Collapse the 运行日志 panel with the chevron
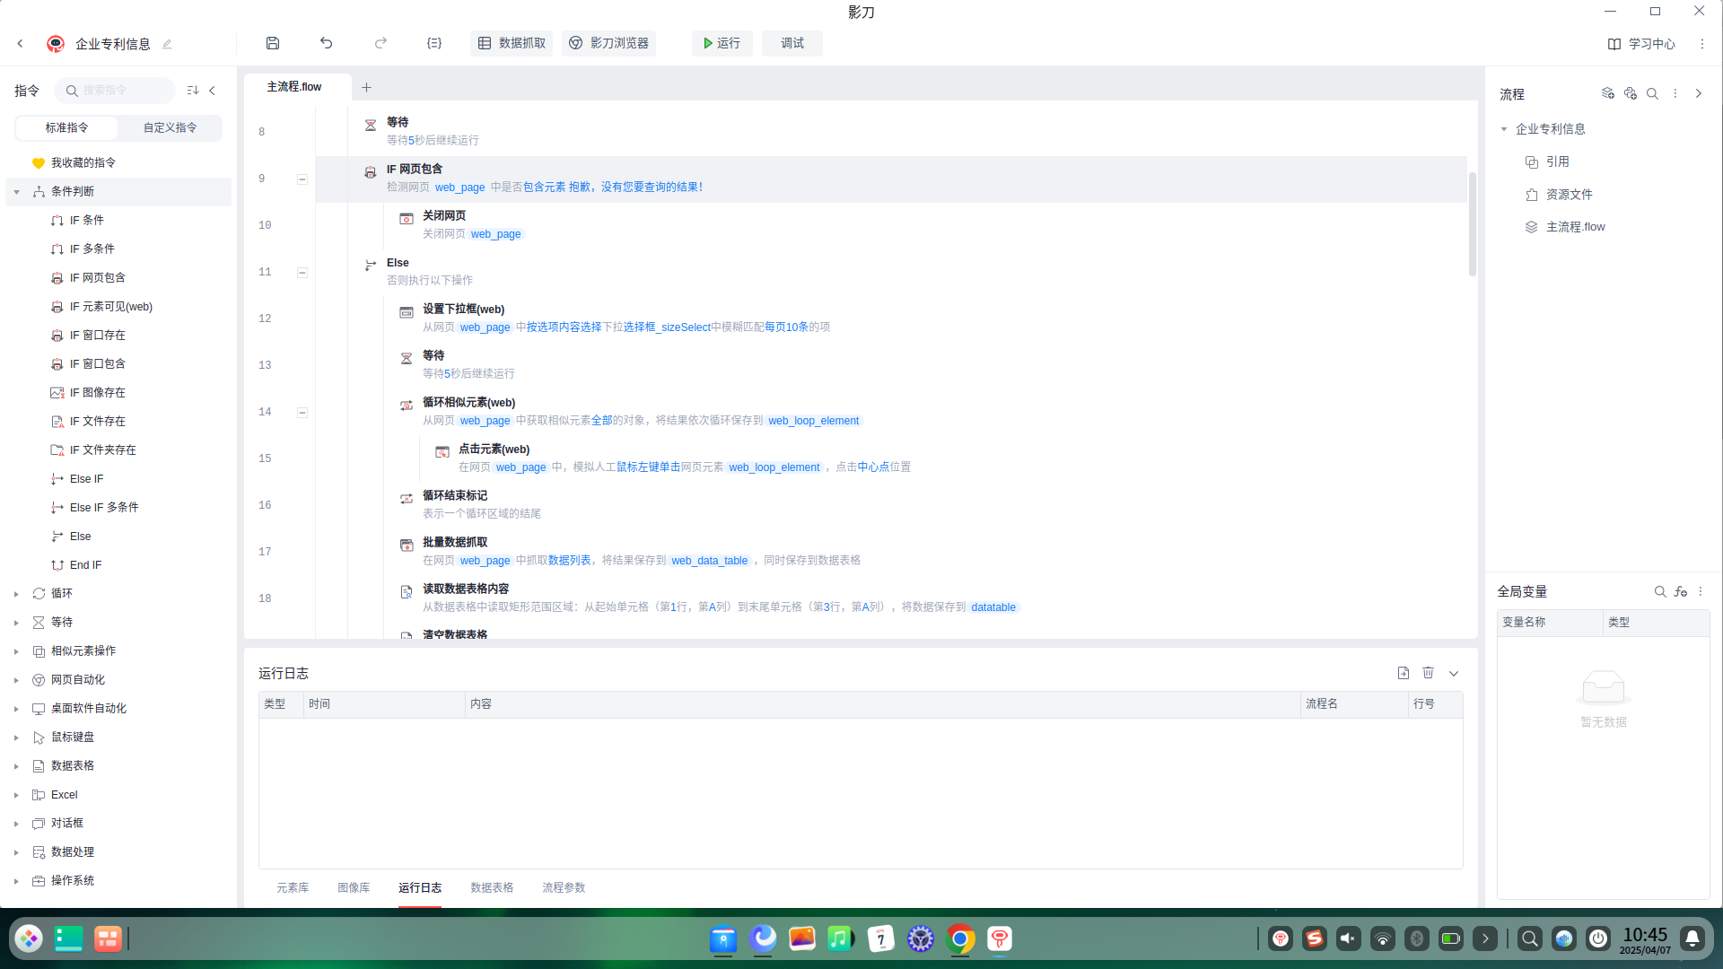 (1454, 673)
